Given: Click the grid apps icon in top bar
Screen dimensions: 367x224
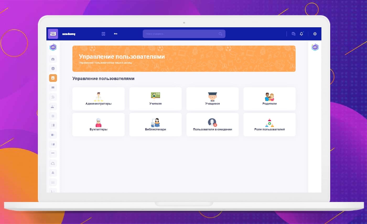Looking at the screenshot, I should pos(103,34).
